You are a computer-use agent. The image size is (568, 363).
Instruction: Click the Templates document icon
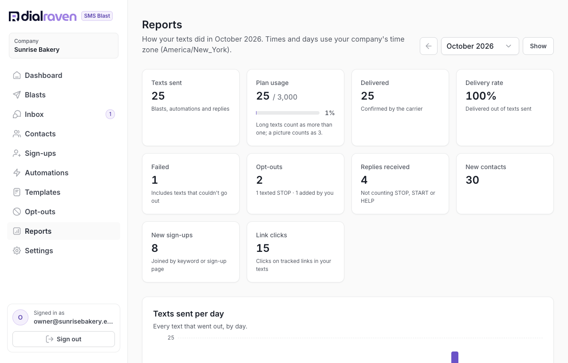pos(17,192)
